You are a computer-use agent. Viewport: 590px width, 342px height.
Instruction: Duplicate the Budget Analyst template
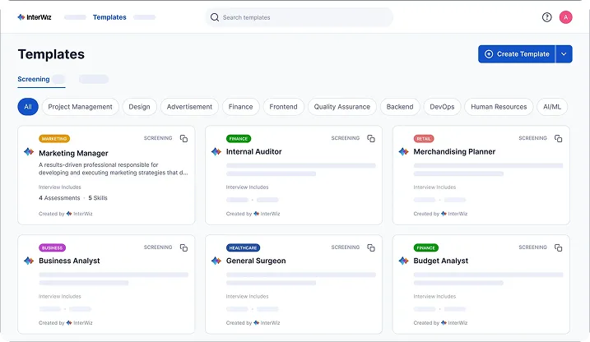[559, 247]
